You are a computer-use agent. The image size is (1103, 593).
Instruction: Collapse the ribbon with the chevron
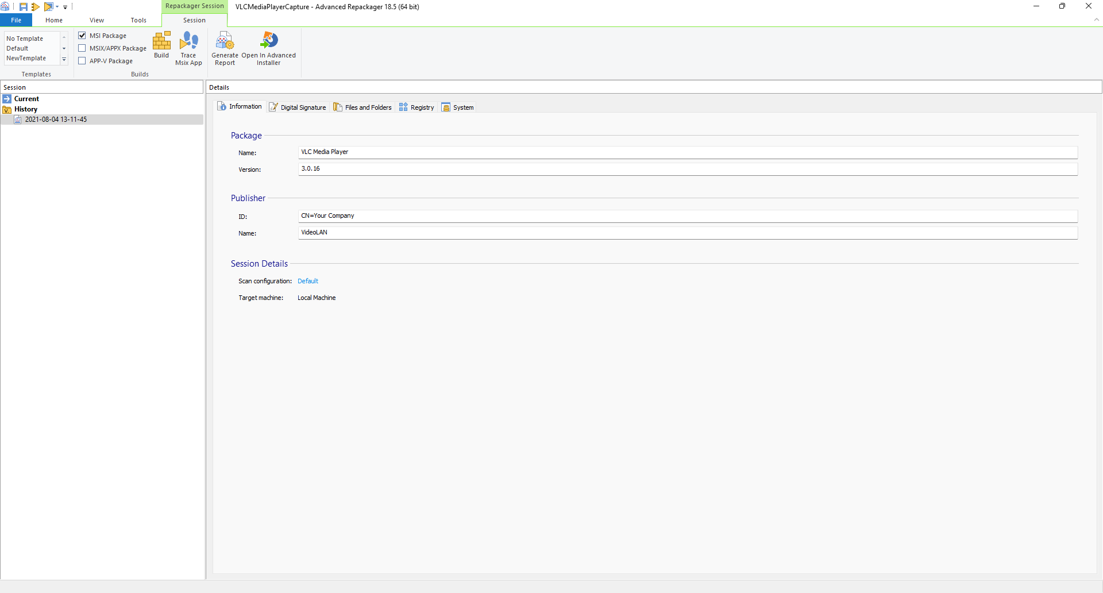1096,20
